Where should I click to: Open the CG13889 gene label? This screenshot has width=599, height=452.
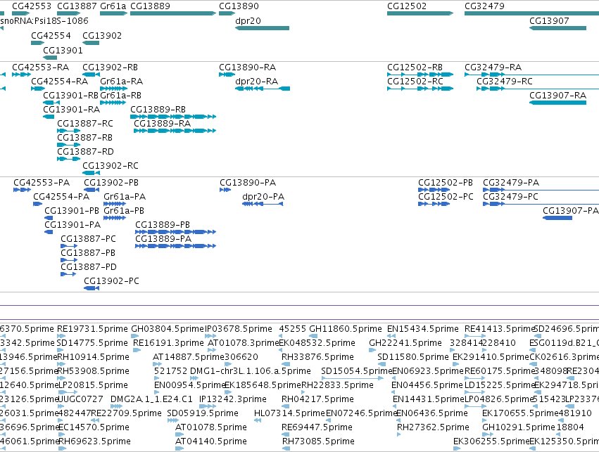click(150, 6)
